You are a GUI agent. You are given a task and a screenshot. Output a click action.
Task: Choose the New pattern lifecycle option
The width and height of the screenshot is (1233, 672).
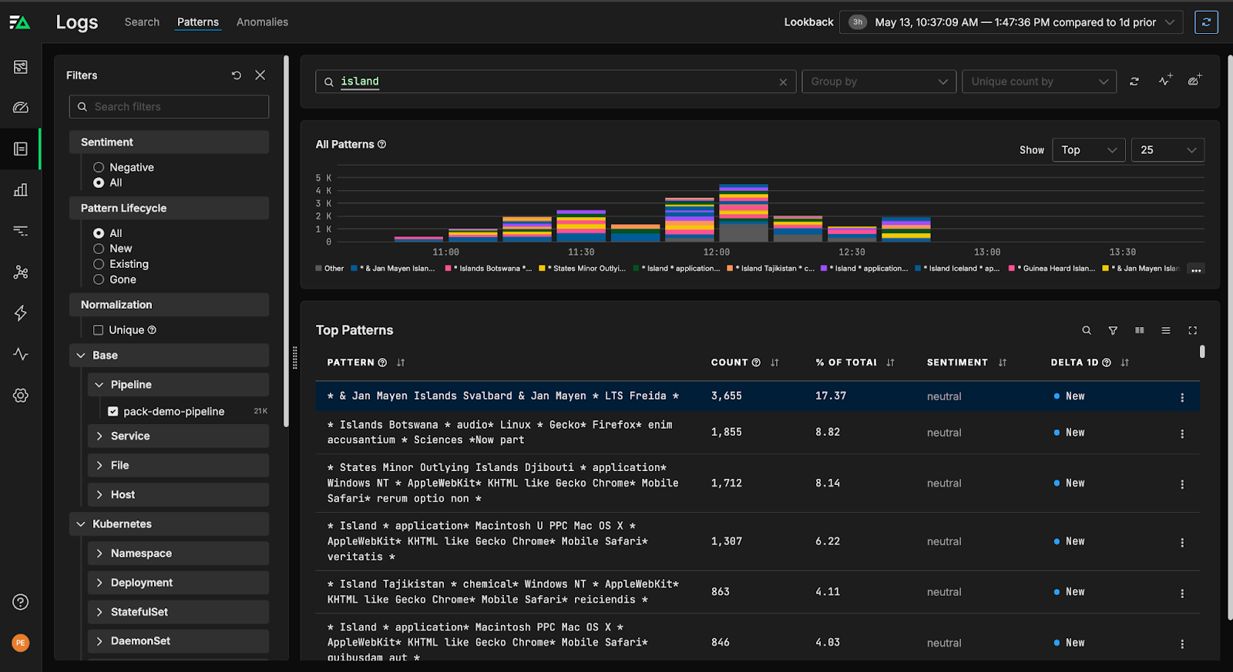coord(99,249)
